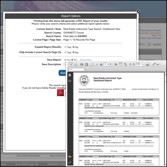Click the email envelope icon in PDF toolbar

[91, 64]
